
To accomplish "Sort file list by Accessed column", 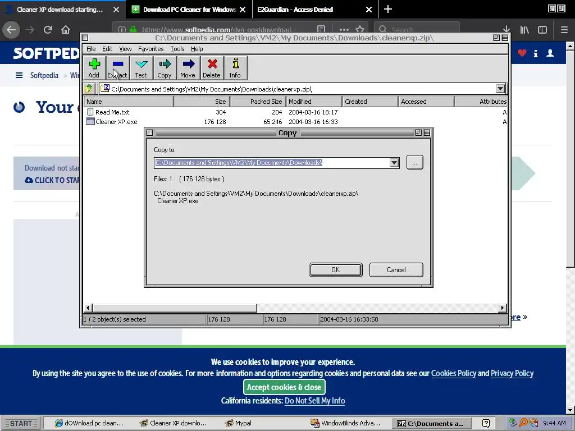I will coord(426,102).
